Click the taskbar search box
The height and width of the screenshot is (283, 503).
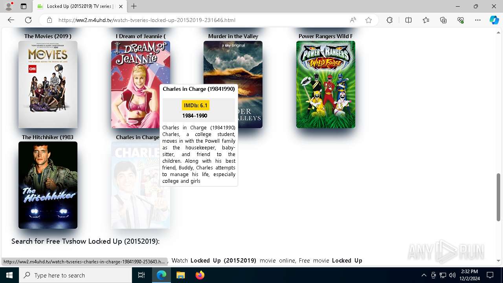tap(75, 275)
